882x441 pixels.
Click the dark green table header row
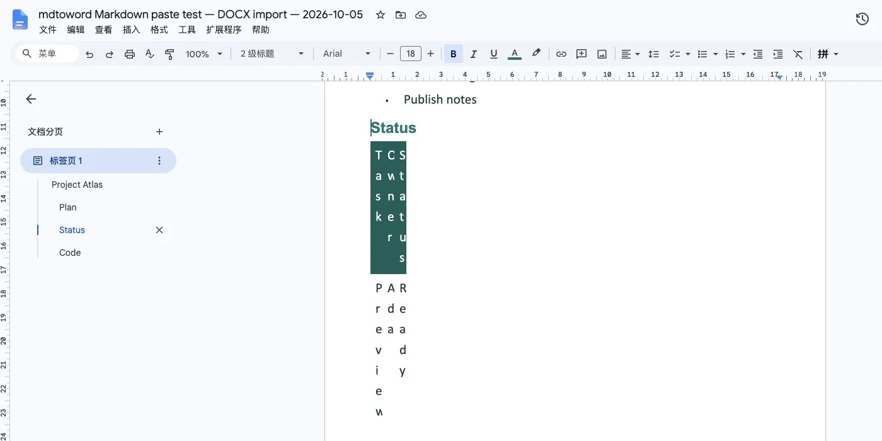pos(388,207)
